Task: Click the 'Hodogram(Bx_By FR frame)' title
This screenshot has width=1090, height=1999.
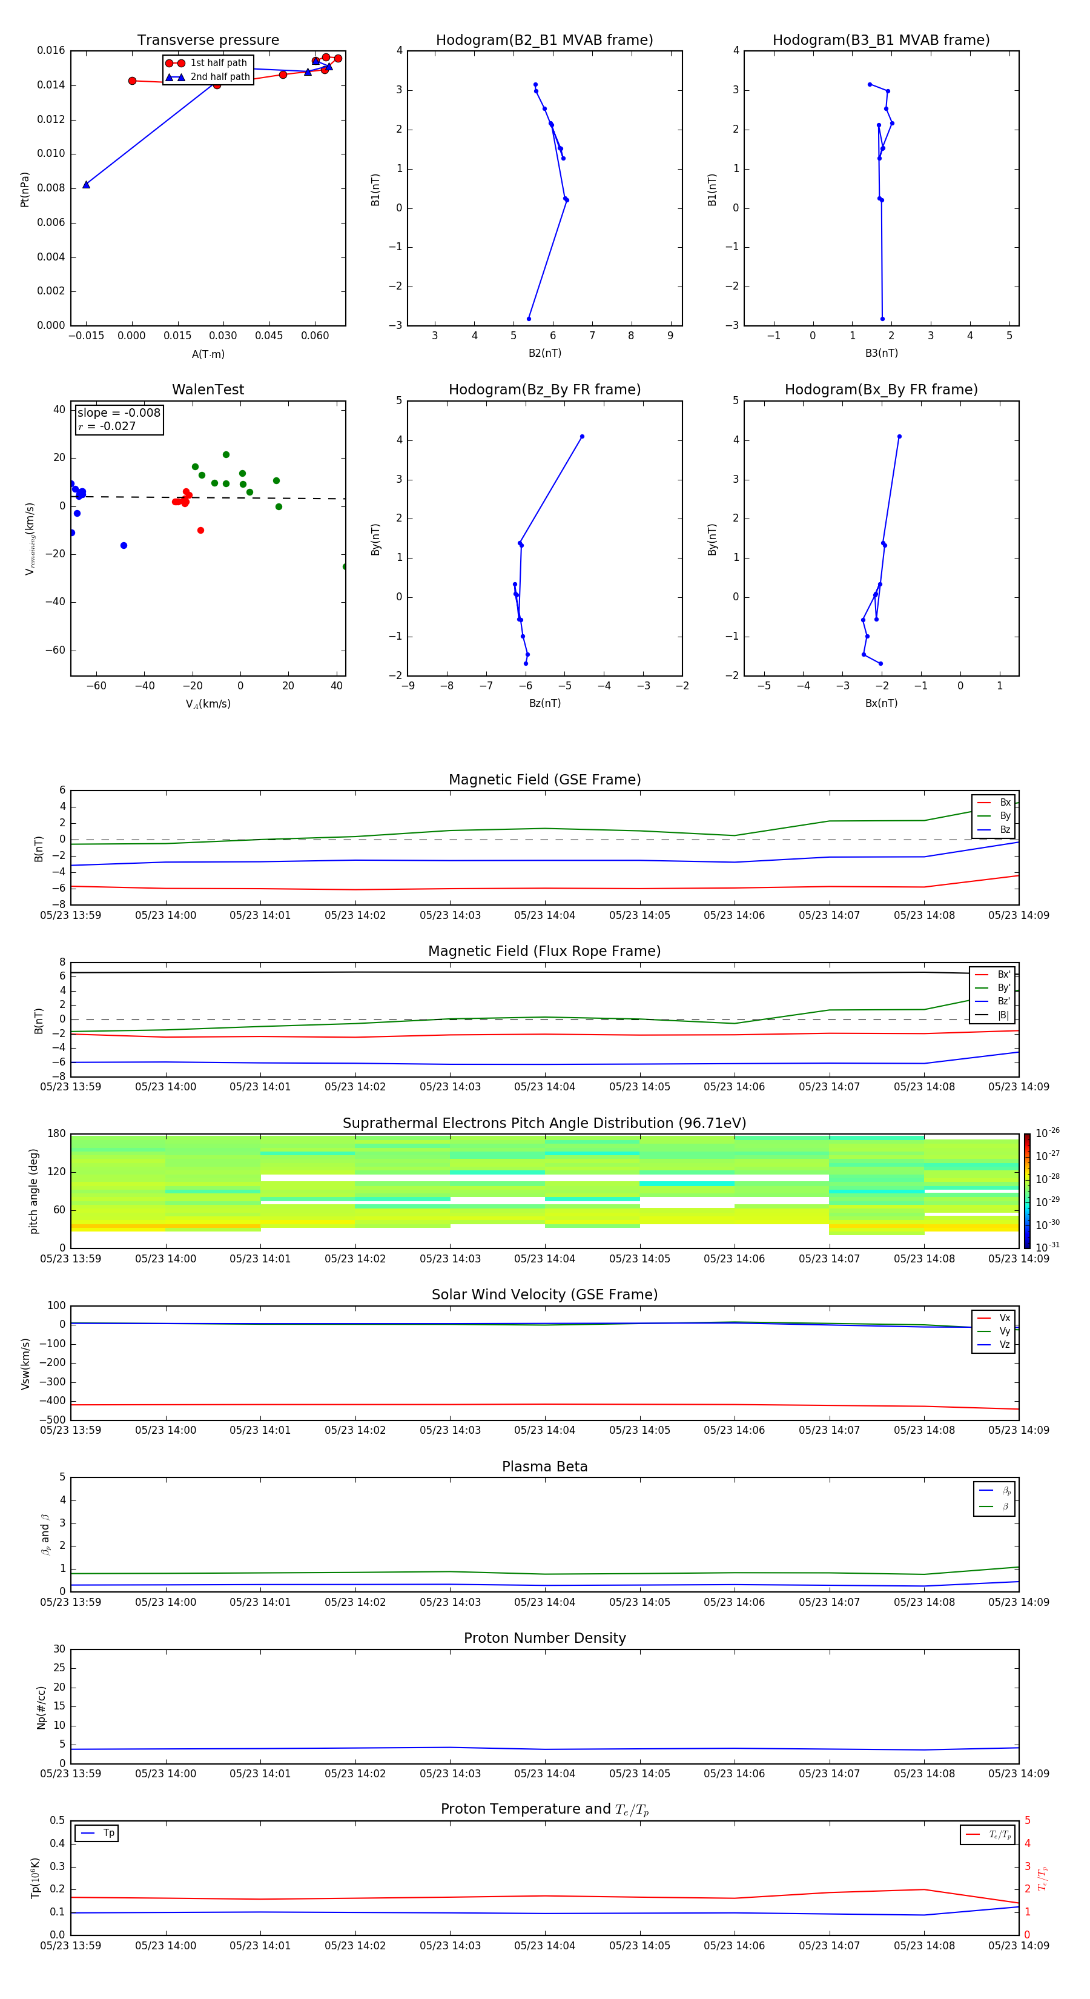Action: click(x=881, y=390)
